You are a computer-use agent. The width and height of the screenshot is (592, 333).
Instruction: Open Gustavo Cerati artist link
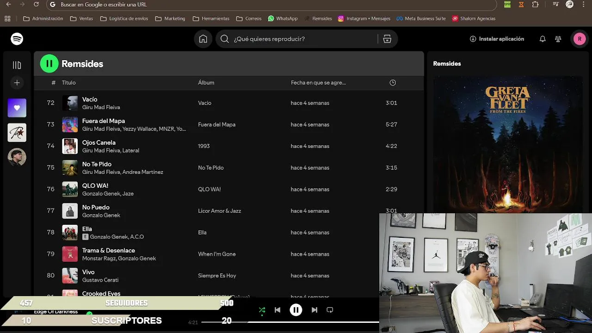pyautogui.click(x=100, y=280)
